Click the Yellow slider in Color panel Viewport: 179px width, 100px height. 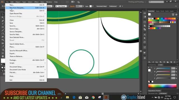(163, 75)
